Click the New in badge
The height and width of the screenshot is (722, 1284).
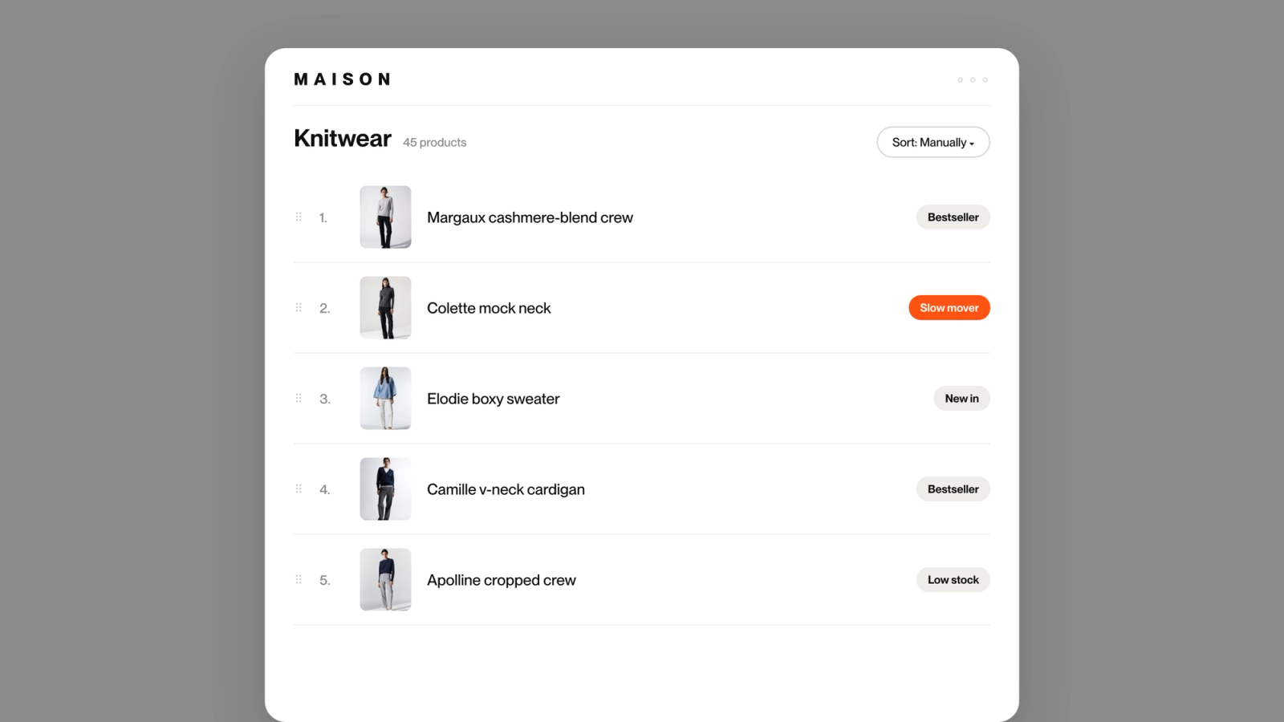961,398
